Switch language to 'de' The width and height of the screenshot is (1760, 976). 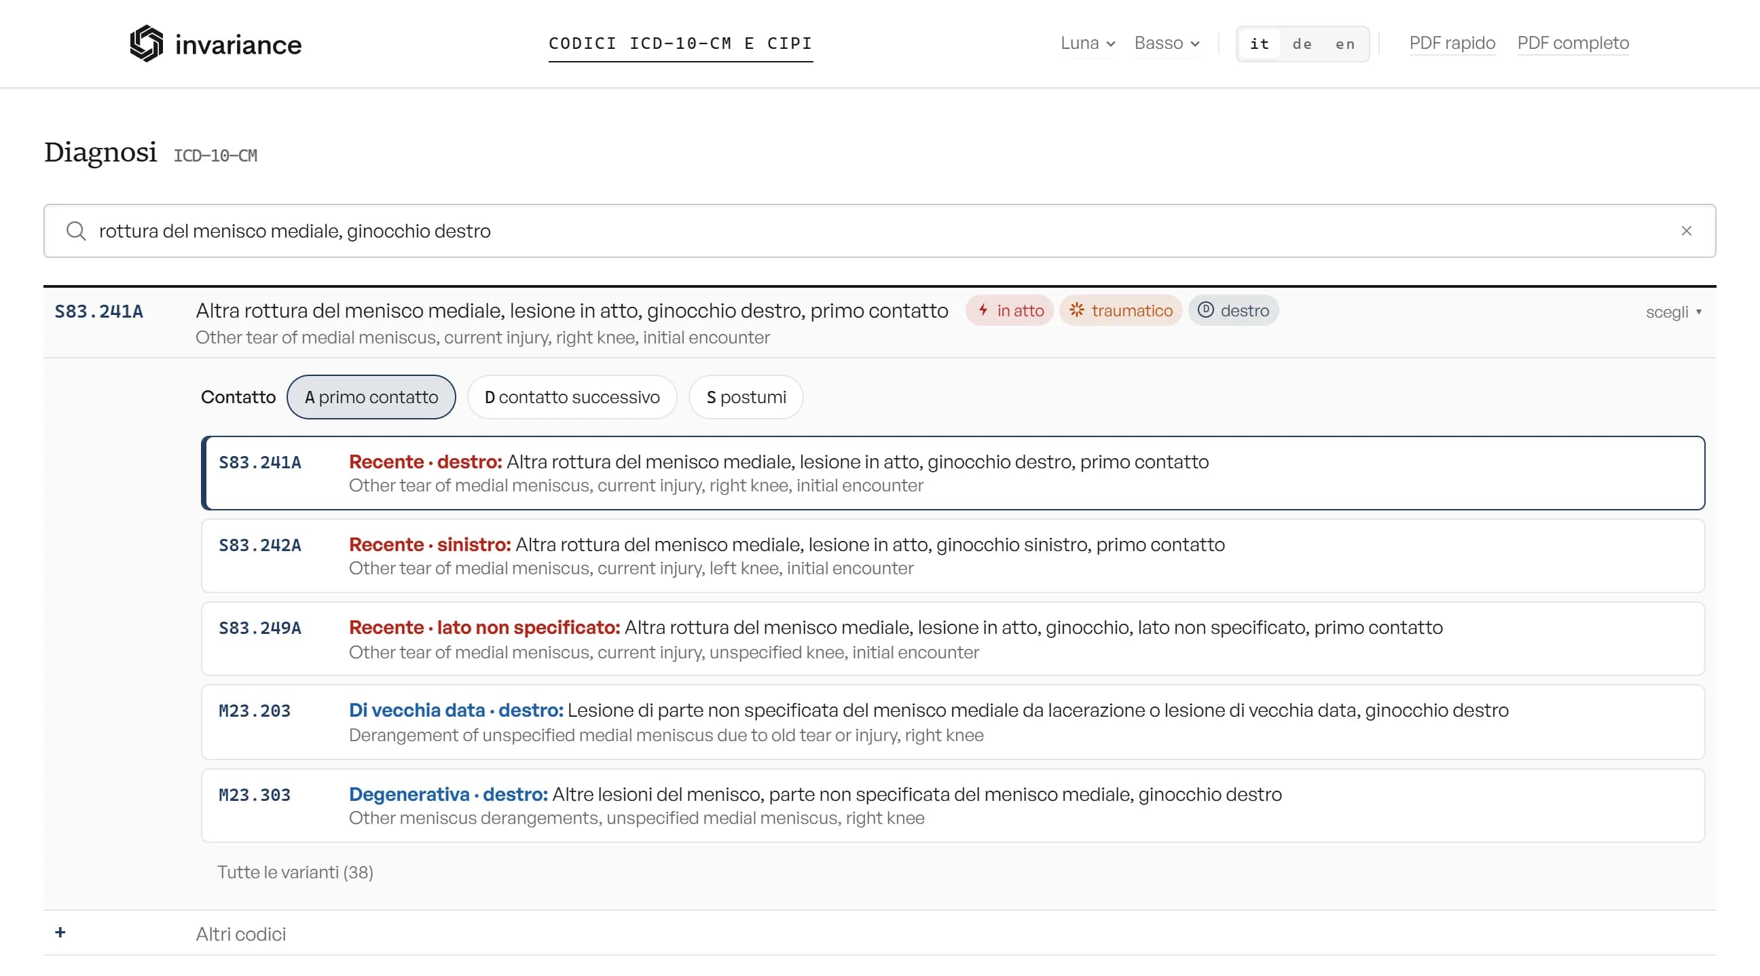click(x=1302, y=44)
